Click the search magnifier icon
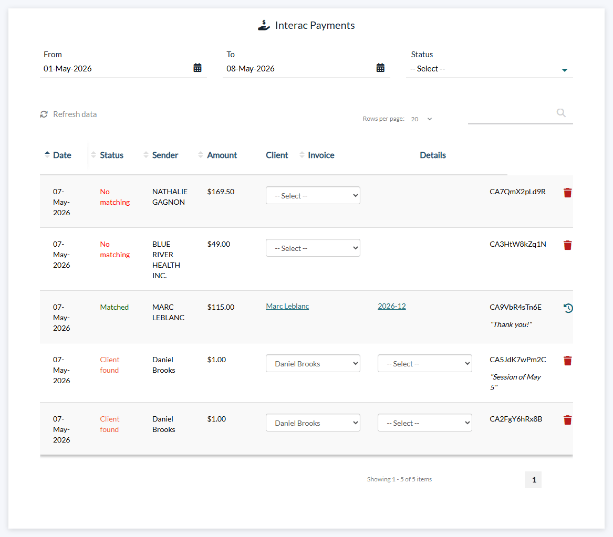Screen dimensions: 613x537 pyautogui.click(x=561, y=113)
